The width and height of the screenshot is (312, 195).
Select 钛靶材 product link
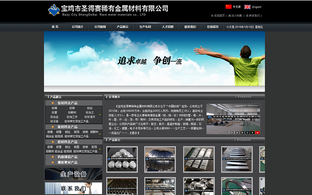[x=72, y=112]
